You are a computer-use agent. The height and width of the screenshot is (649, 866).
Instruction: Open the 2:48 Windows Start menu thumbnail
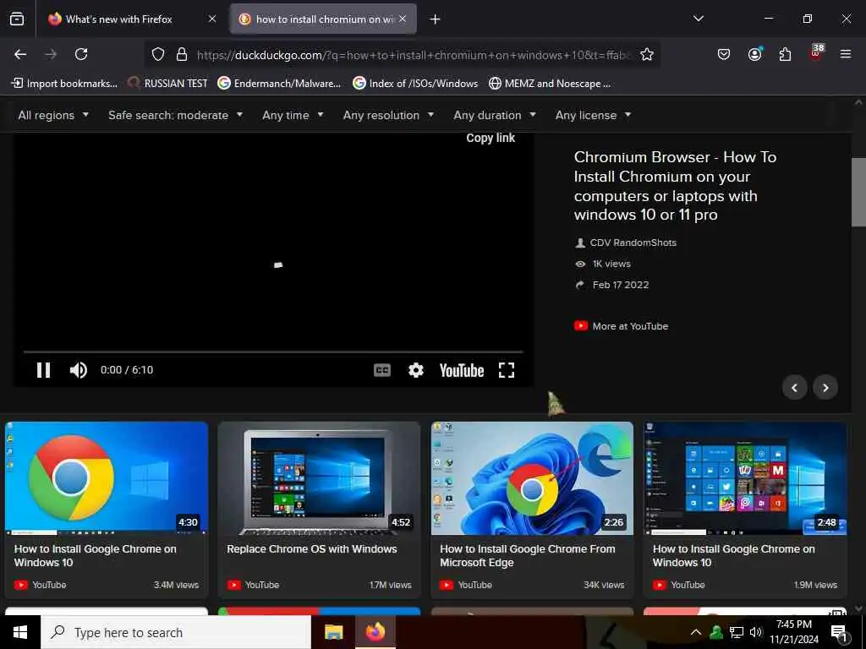[744, 478]
